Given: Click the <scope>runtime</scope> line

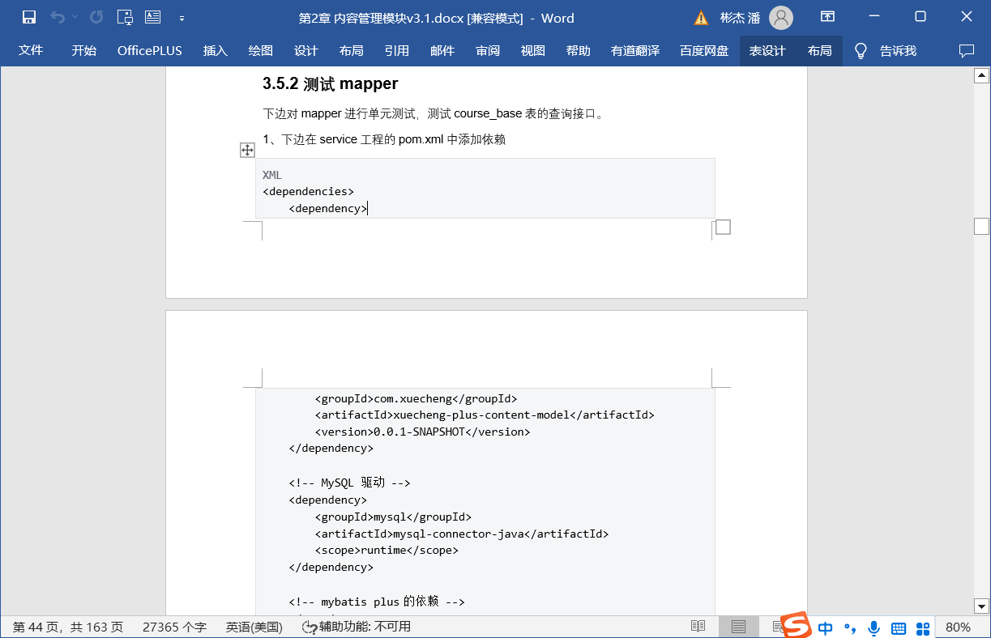Looking at the screenshot, I should pyautogui.click(x=387, y=551).
